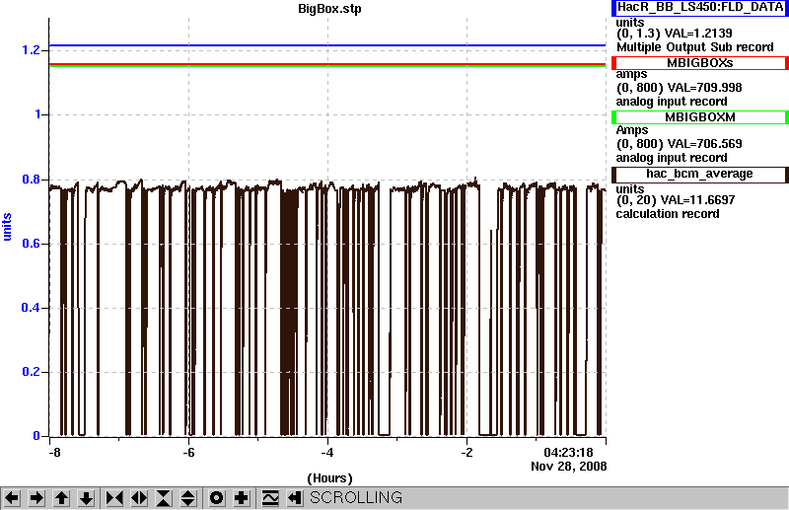Pan the plot down with down arrow

point(86,498)
